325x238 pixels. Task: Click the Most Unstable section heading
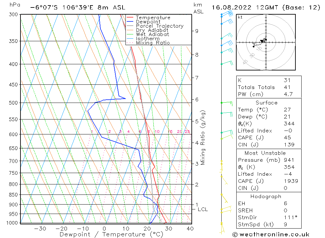[x=265, y=153]
